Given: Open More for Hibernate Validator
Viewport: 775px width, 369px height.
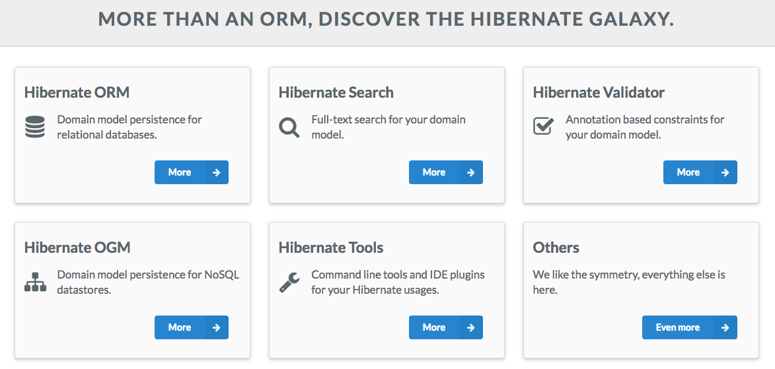Looking at the screenshot, I should tap(700, 172).
